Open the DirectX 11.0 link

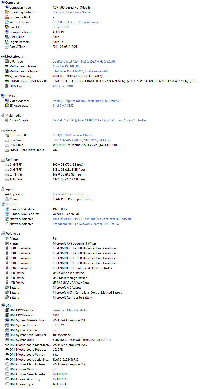coord(61,27)
